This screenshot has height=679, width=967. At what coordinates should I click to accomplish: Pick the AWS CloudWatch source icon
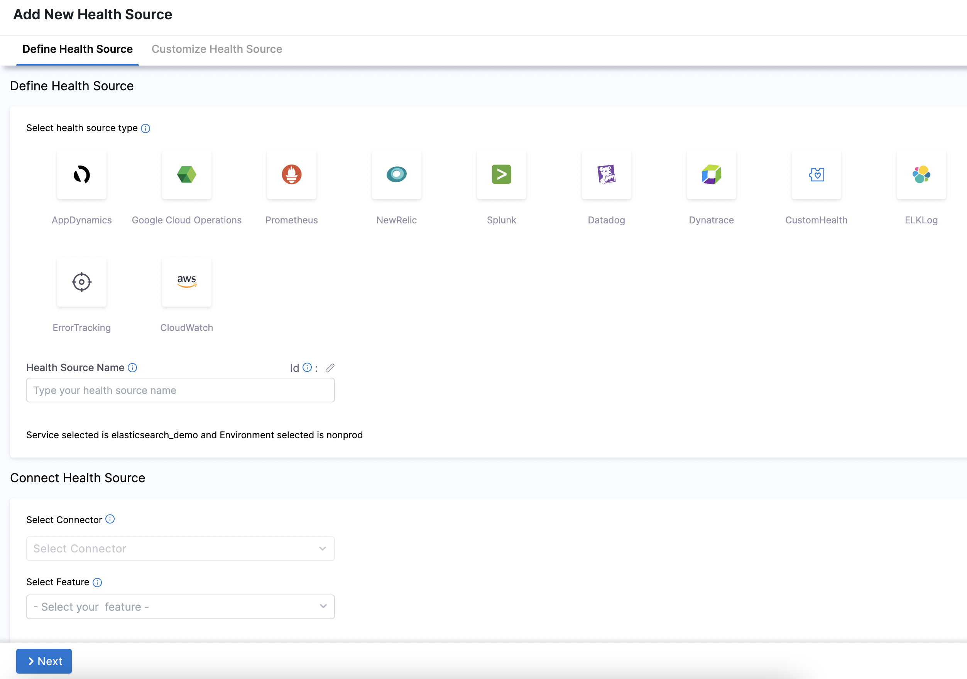pos(187,282)
